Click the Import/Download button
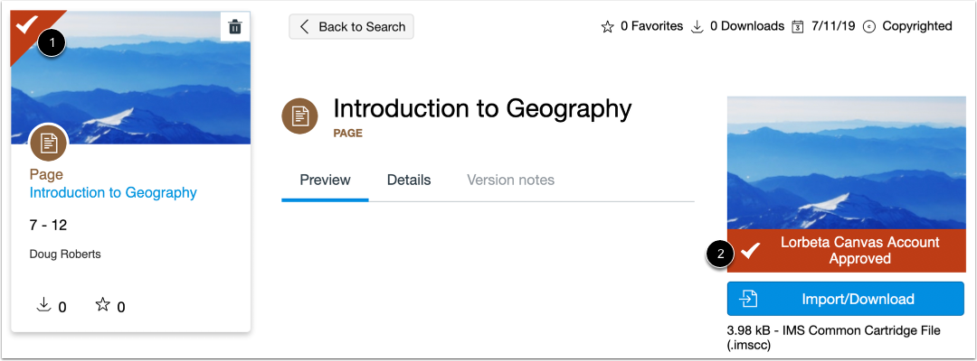This screenshot has height=361, width=977. pos(845,299)
